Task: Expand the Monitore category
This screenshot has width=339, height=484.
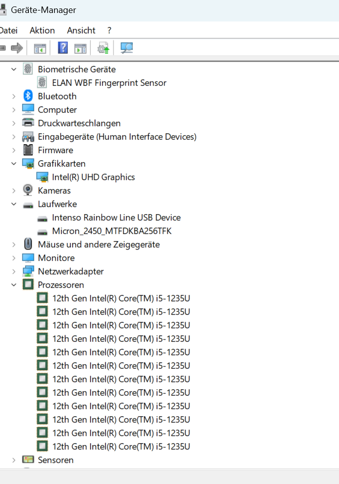Action: click(14, 258)
